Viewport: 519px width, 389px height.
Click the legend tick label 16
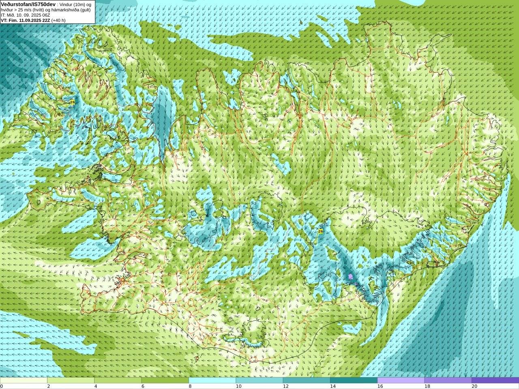[x=380, y=386]
